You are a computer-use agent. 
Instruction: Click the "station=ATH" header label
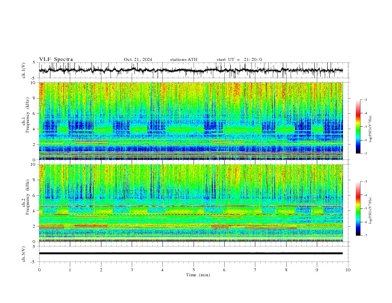(184, 59)
